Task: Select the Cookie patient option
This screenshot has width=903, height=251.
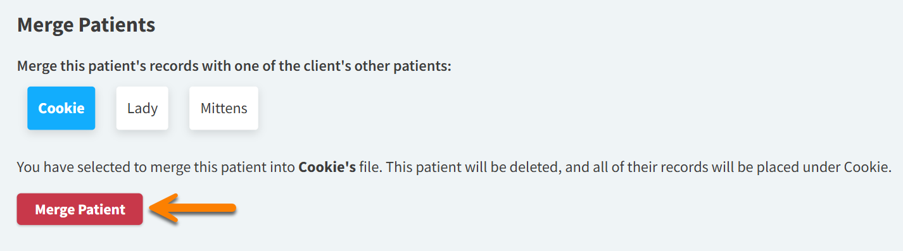Action: (x=61, y=108)
